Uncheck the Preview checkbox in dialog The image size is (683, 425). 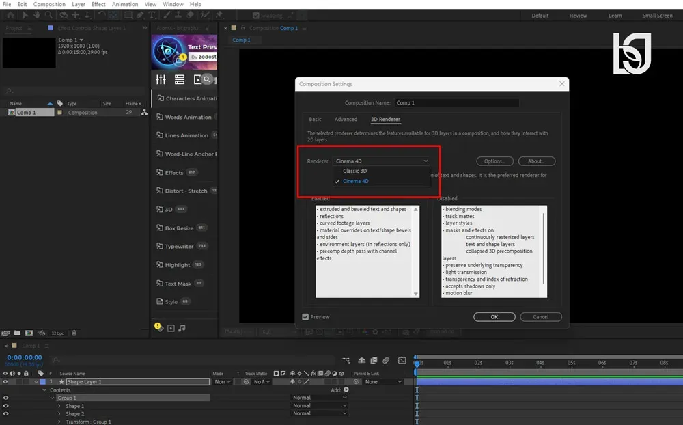pyautogui.click(x=305, y=317)
